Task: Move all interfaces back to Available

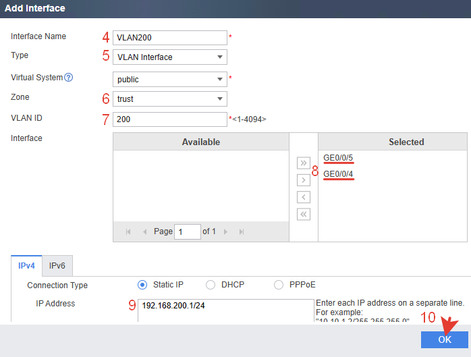Action: [304, 214]
